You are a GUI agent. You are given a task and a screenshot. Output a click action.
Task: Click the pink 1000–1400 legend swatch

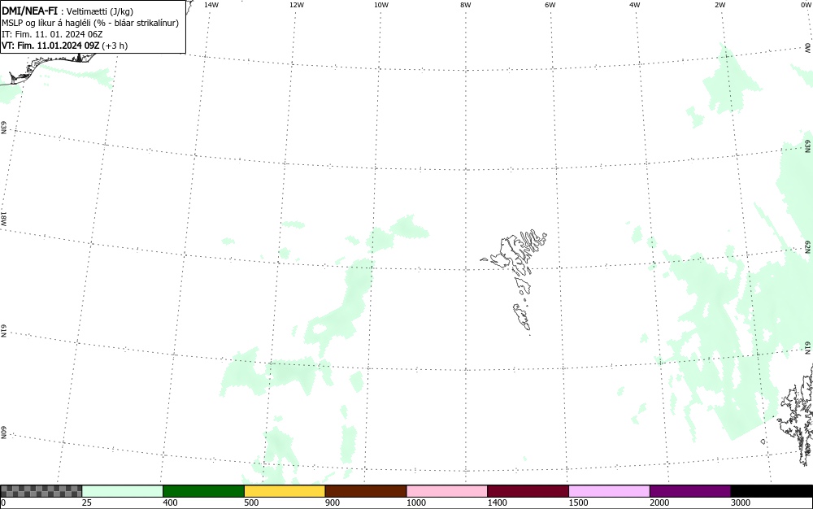[447, 491]
